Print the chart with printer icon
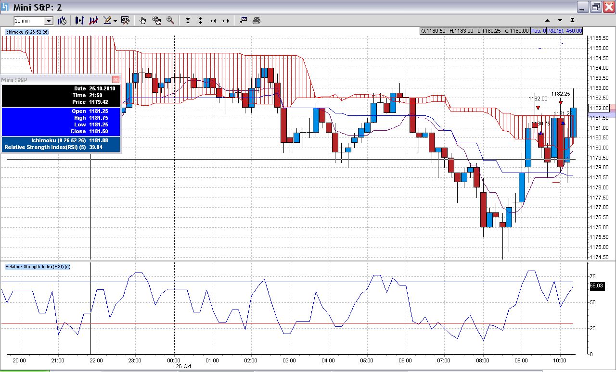 (x=257, y=21)
